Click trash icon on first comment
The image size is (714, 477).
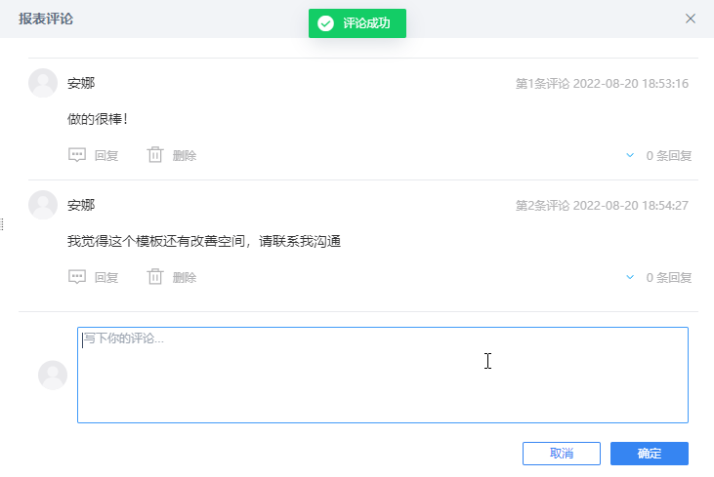point(154,155)
